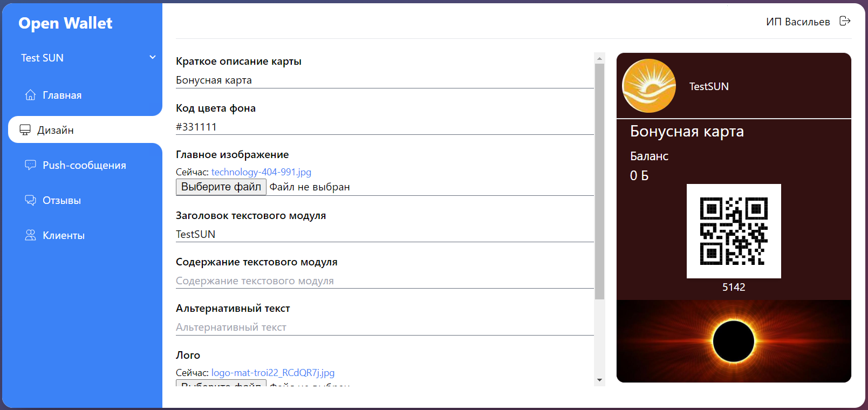This screenshot has height=410, width=868.
Task: Click the card number 5142
Action: [x=734, y=287]
